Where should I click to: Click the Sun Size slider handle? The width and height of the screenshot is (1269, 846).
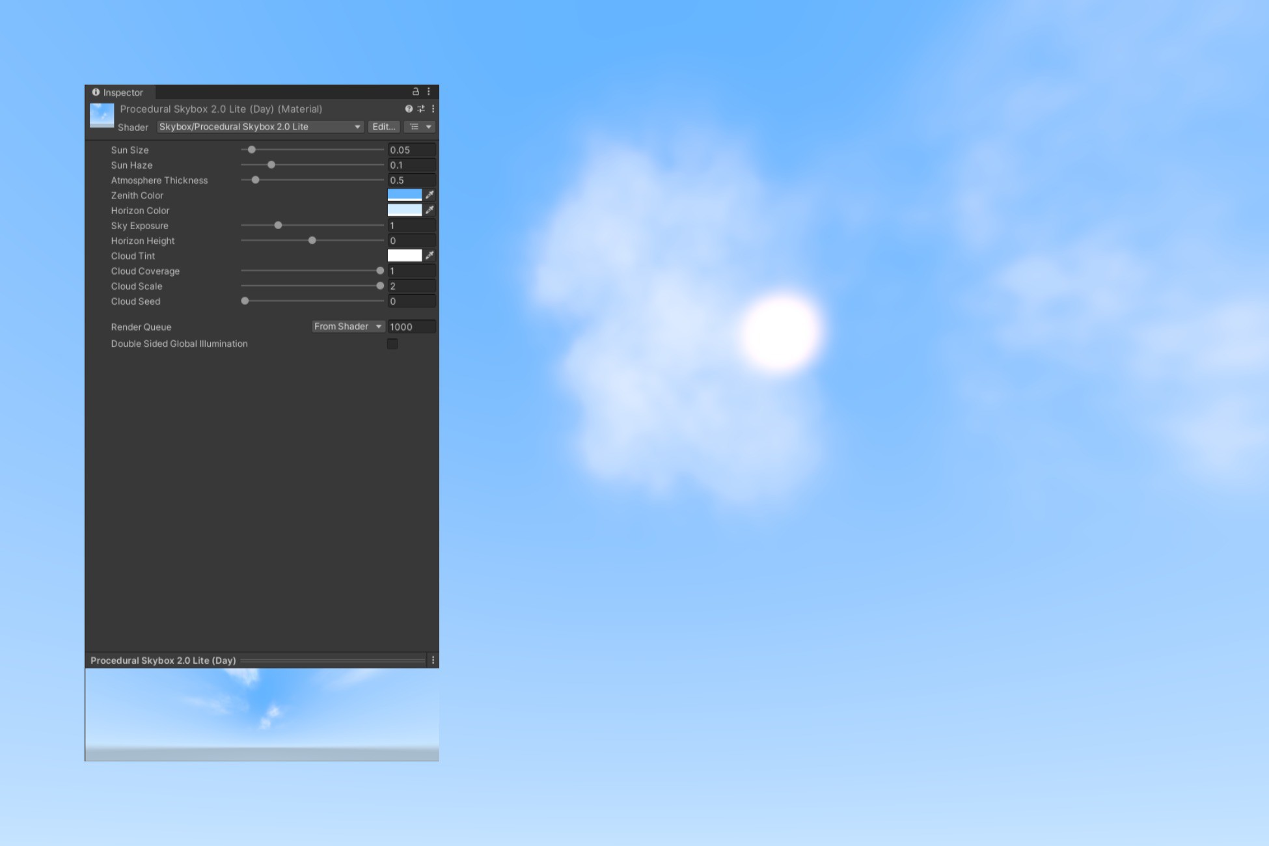click(x=252, y=150)
